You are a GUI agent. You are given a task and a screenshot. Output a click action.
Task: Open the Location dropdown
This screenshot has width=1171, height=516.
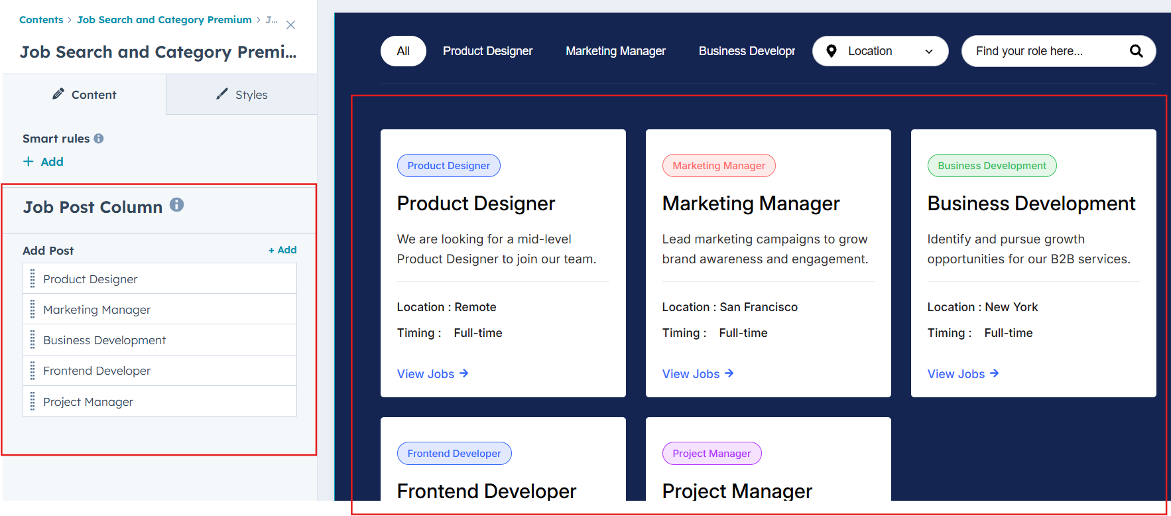click(x=881, y=51)
